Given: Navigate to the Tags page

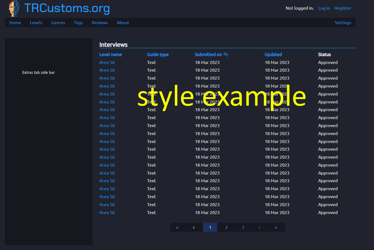Looking at the screenshot, I should 78,23.
